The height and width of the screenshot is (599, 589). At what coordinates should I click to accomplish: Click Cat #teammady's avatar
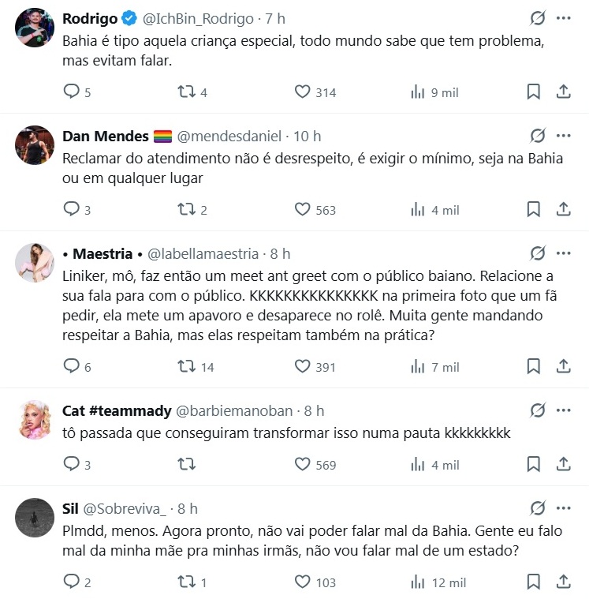tap(35, 421)
